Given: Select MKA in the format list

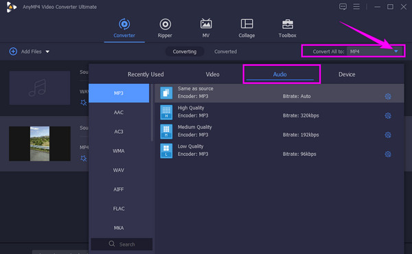Looking at the screenshot, I should [119, 228].
